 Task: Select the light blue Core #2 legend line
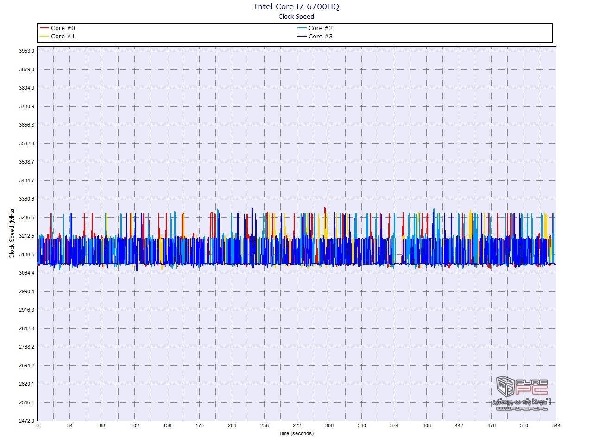[x=302, y=28]
